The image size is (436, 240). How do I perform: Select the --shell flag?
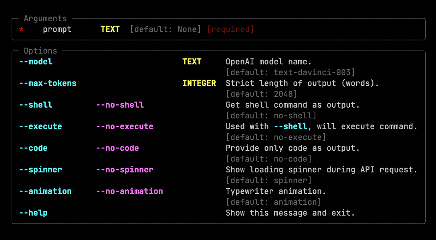(x=35, y=105)
